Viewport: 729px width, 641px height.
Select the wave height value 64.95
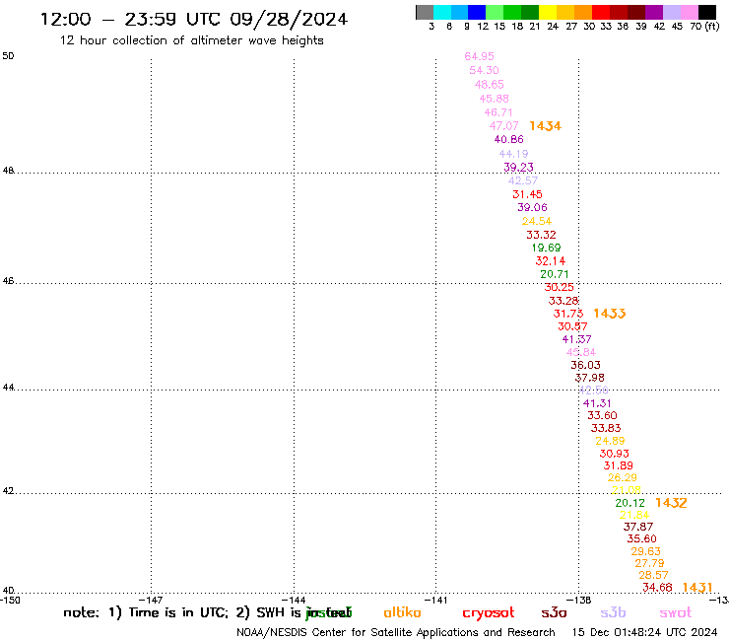479,56
